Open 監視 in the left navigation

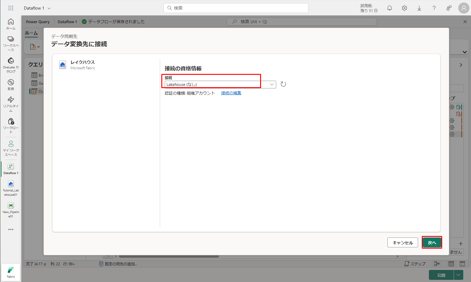point(11,85)
